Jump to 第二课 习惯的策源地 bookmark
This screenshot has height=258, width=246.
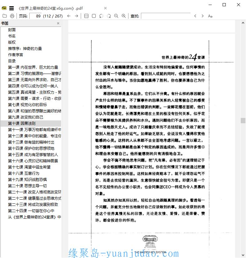(35, 74)
